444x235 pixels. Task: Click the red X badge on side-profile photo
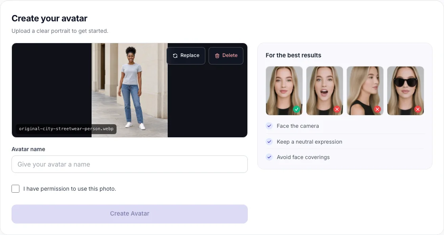point(377,109)
